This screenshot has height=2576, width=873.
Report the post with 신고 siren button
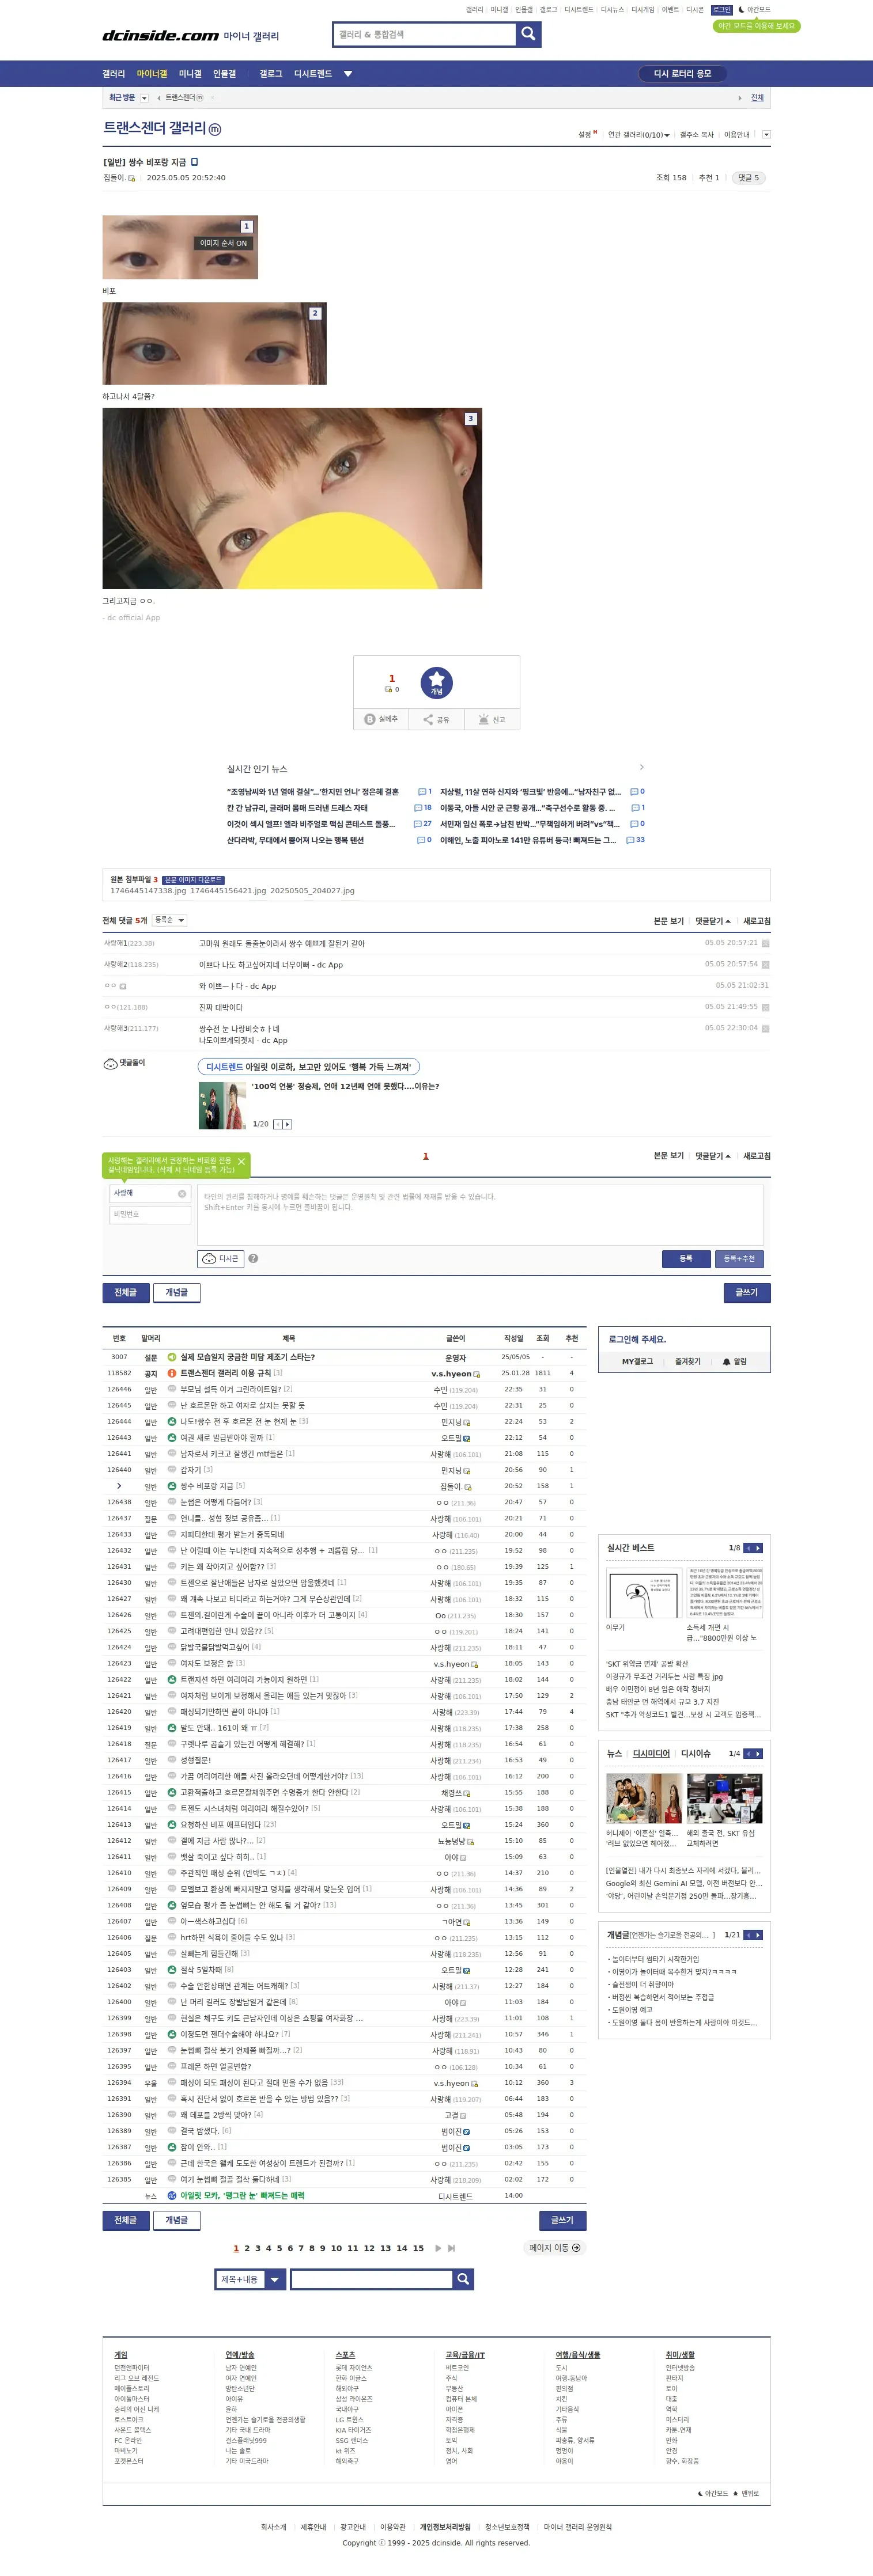click(492, 719)
